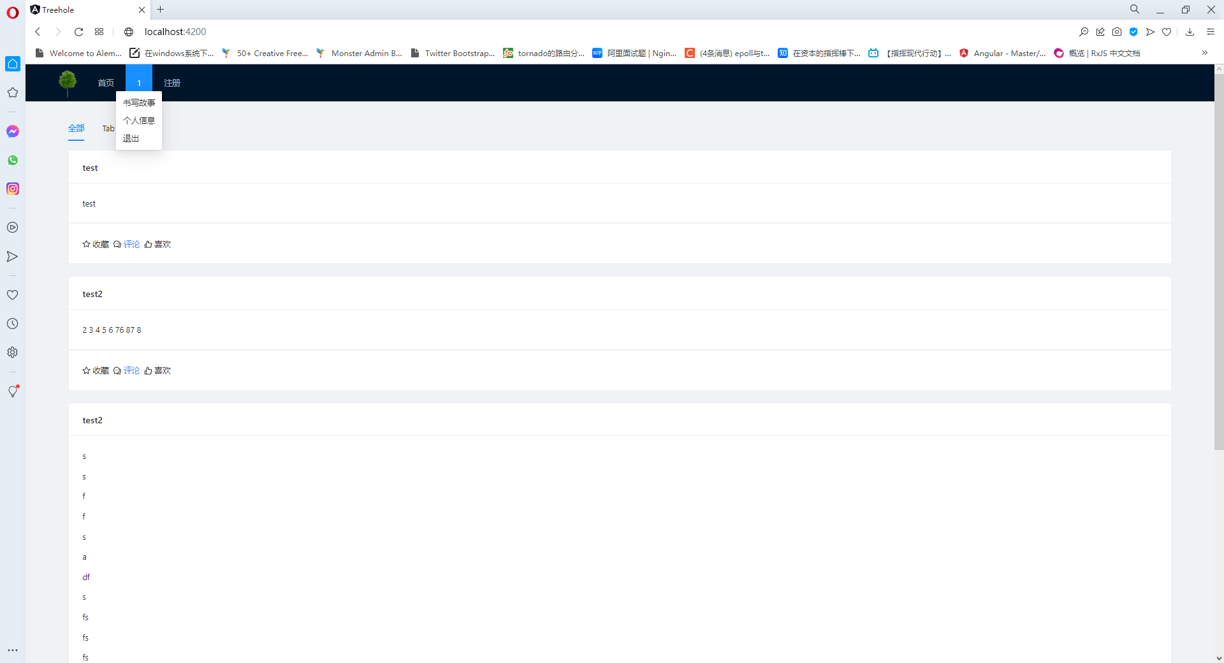Switch to the Tab tab
This screenshot has height=663, width=1224.
(x=108, y=129)
